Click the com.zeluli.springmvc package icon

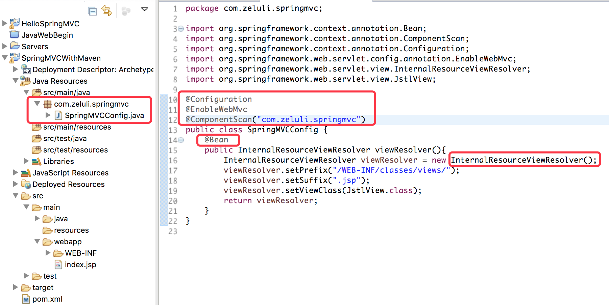(x=48, y=104)
